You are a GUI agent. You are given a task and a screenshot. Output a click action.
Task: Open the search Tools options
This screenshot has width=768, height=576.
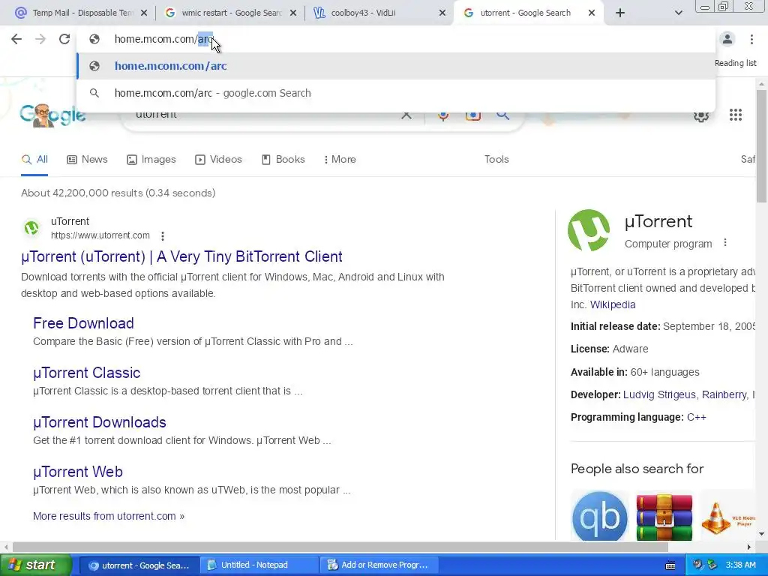[496, 160]
